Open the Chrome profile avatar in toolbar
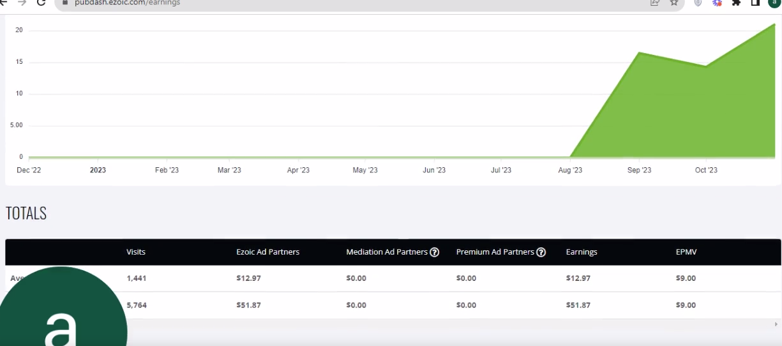This screenshot has height=346, width=782. tap(773, 3)
